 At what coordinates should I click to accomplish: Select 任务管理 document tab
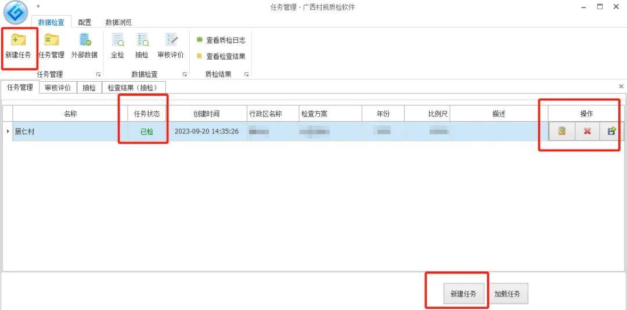click(20, 87)
